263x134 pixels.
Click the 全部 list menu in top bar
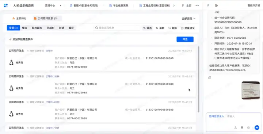[187, 5]
